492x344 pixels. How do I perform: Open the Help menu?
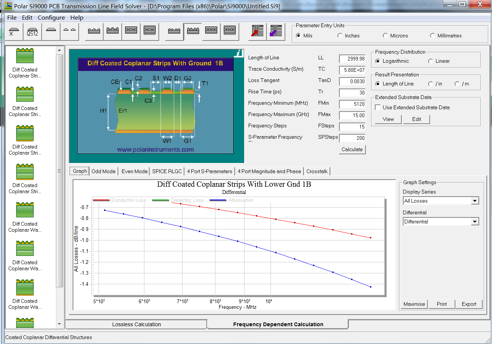[77, 17]
